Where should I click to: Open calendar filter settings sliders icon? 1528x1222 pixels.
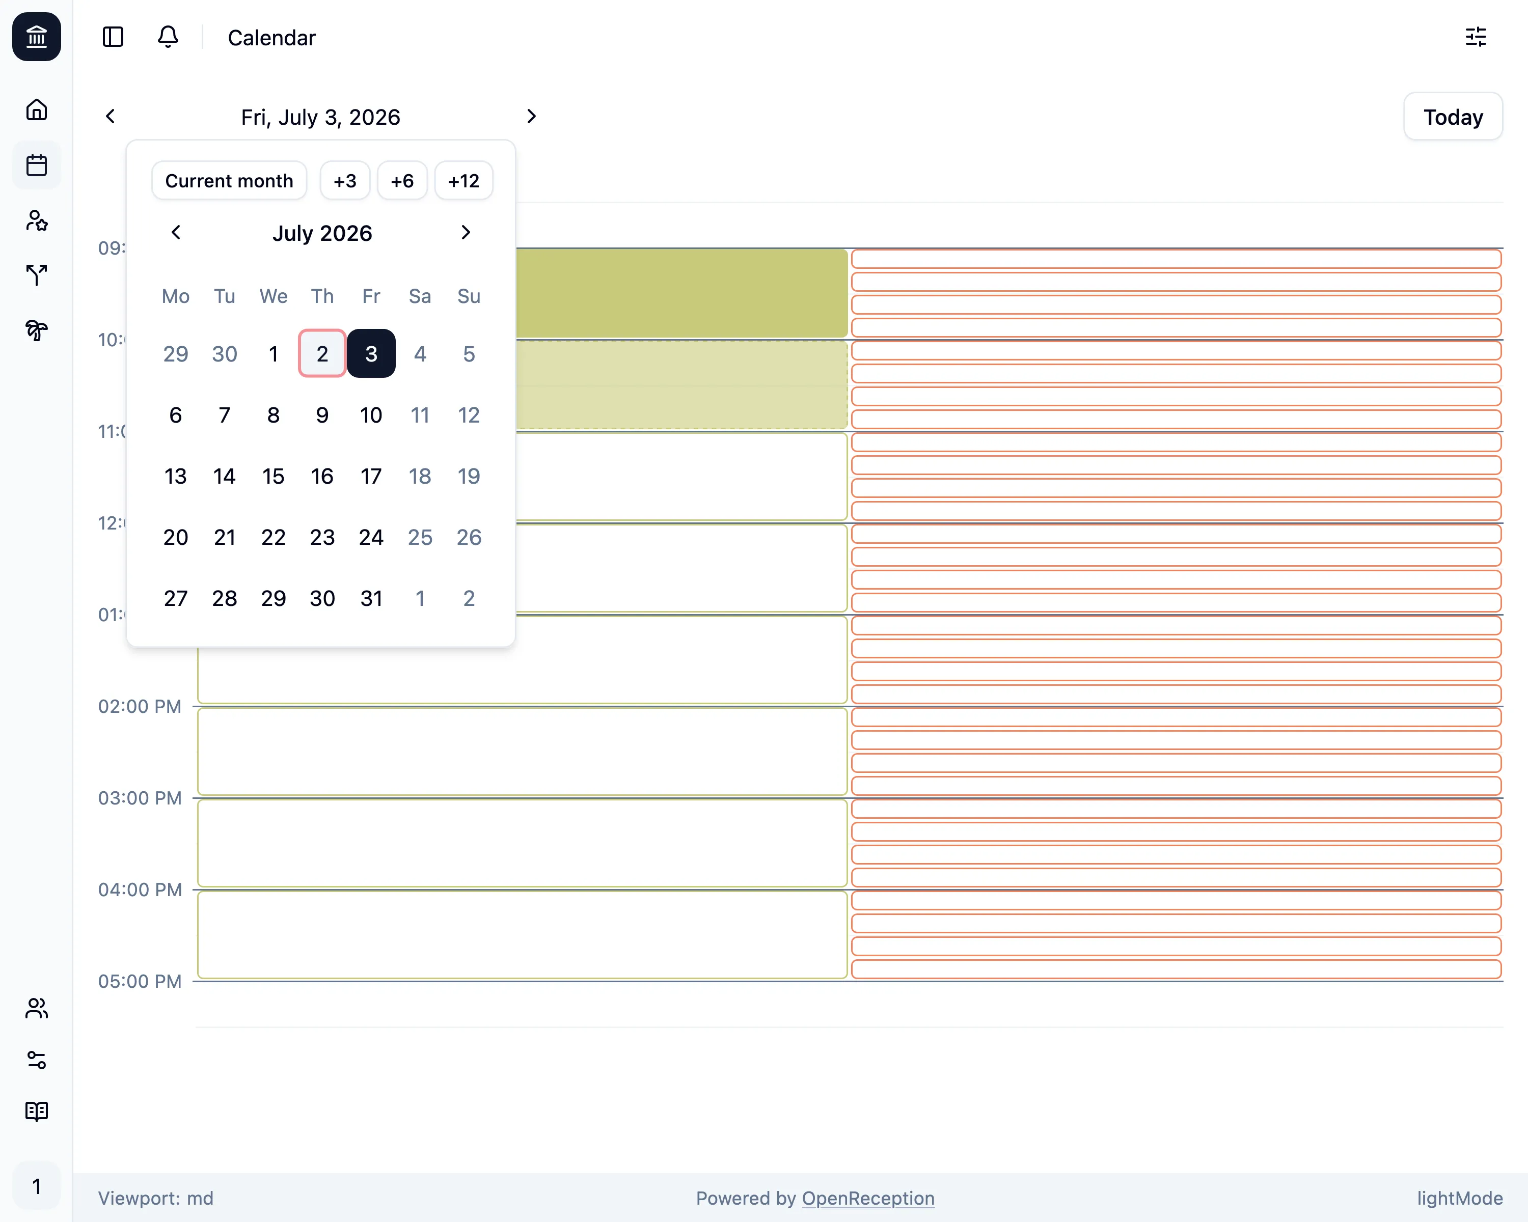click(x=1476, y=37)
